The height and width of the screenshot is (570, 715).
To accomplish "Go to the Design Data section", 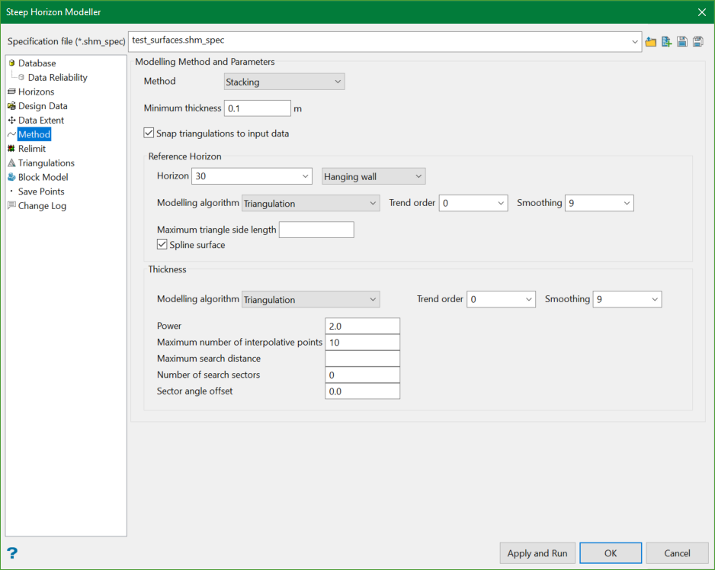I will [43, 106].
